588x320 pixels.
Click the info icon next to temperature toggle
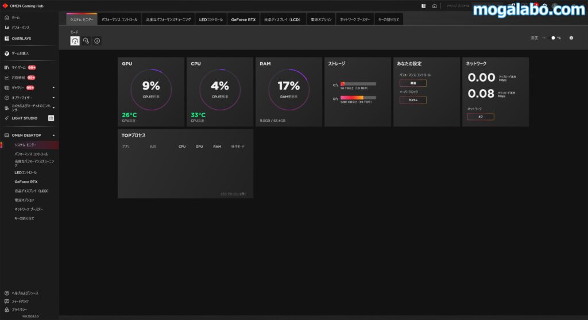(x=571, y=38)
